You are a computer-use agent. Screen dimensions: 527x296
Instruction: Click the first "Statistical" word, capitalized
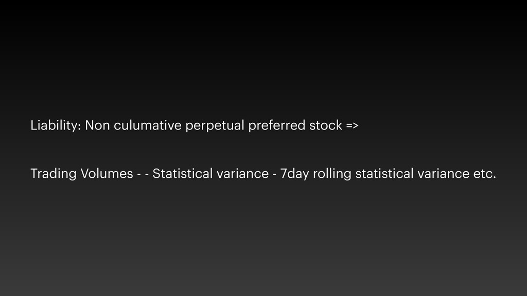pos(182,174)
